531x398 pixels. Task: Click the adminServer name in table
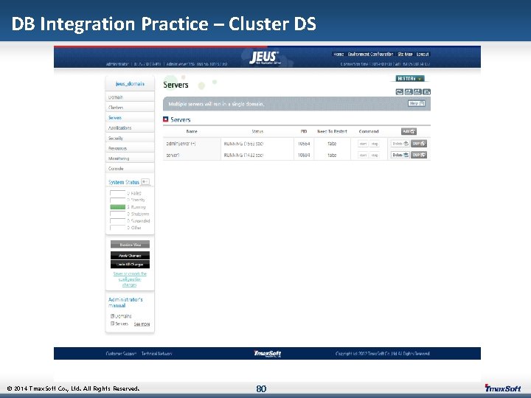point(181,144)
